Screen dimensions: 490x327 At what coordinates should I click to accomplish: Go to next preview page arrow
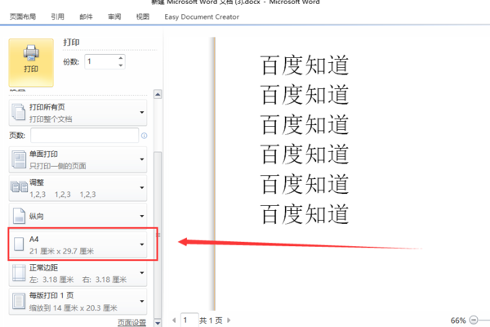(229, 320)
